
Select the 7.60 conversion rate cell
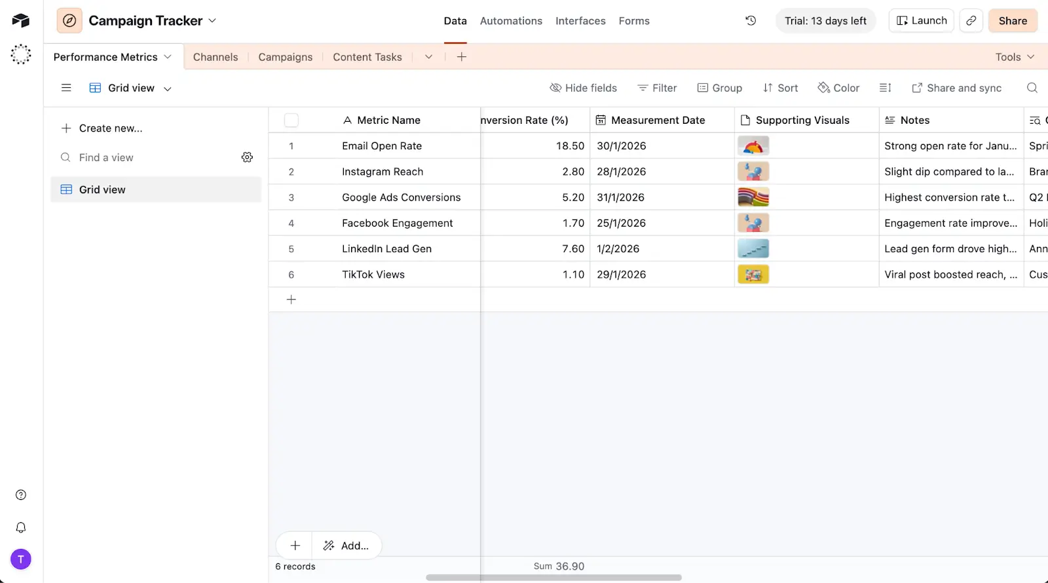click(535, 249)
